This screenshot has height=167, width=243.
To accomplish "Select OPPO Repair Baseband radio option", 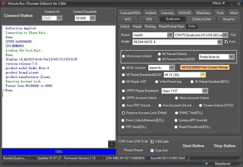I will point(123,91).
